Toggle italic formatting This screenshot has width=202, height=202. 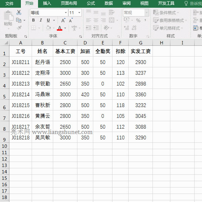click(41, 20)
